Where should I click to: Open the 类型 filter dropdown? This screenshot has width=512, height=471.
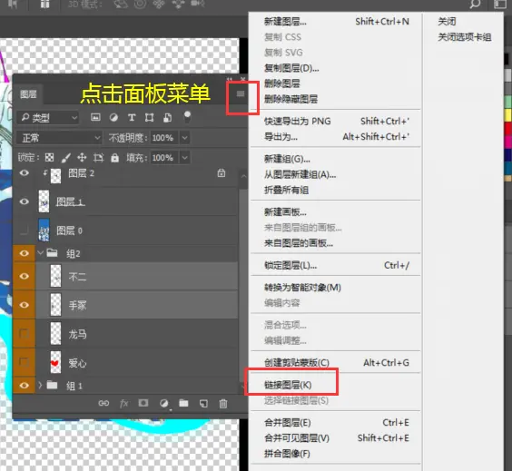pyautogui.click(x=48, y=118)
